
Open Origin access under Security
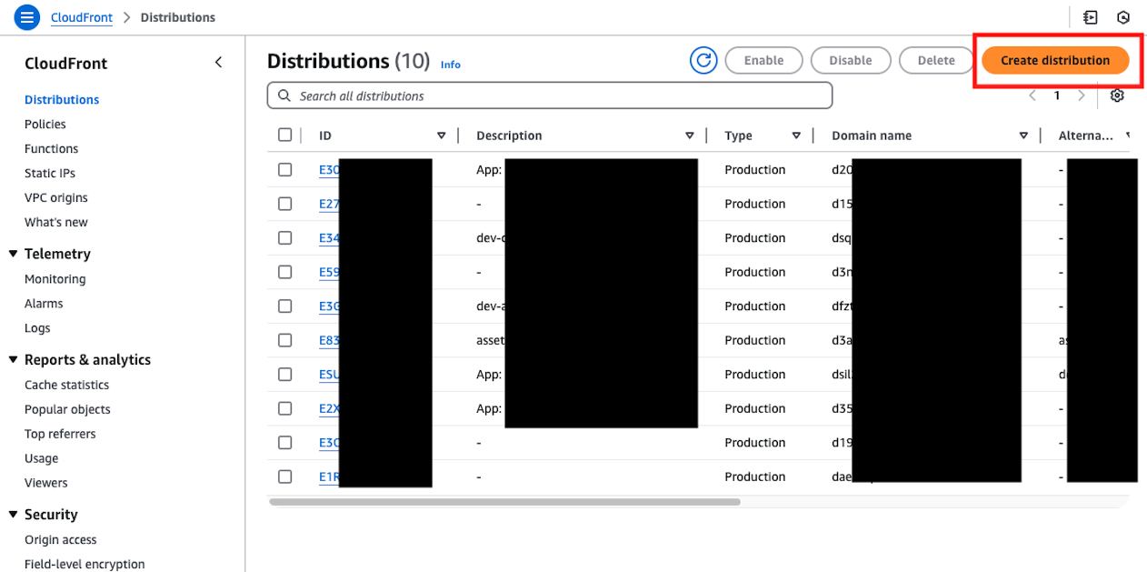tap(61, 540)
